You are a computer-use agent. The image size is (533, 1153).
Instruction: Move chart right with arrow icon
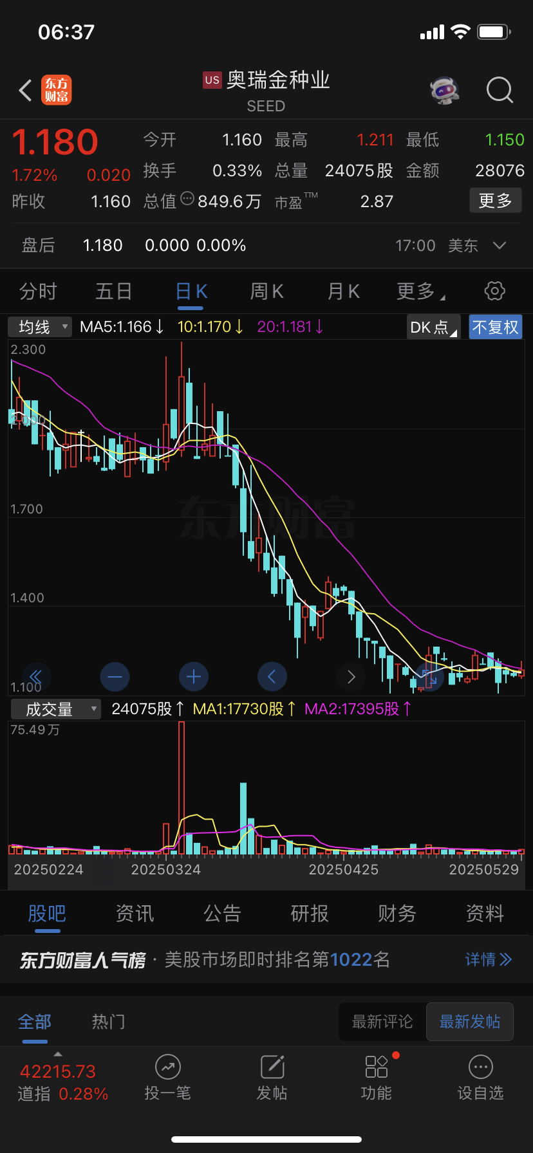(x=351, y=676)
